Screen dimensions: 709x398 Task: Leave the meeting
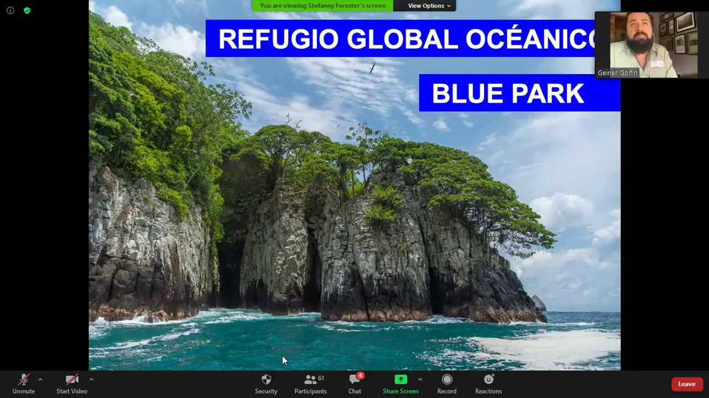(687, 384)
